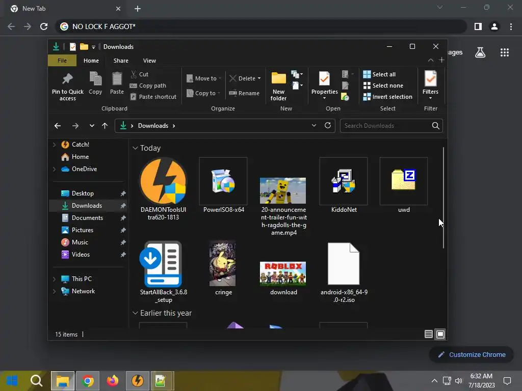The height and width of the screenshot is (391, 522).
Task: Switch to large icons view layout
Action: [440, 334]
